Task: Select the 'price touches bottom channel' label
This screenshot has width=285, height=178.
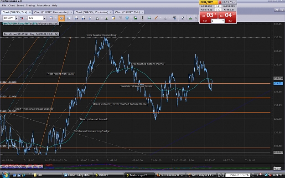Action: point(148,64)
